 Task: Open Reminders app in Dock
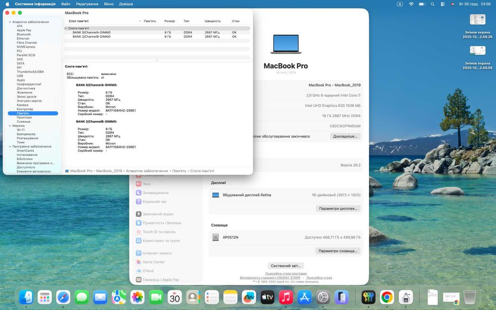click(212, 297)
